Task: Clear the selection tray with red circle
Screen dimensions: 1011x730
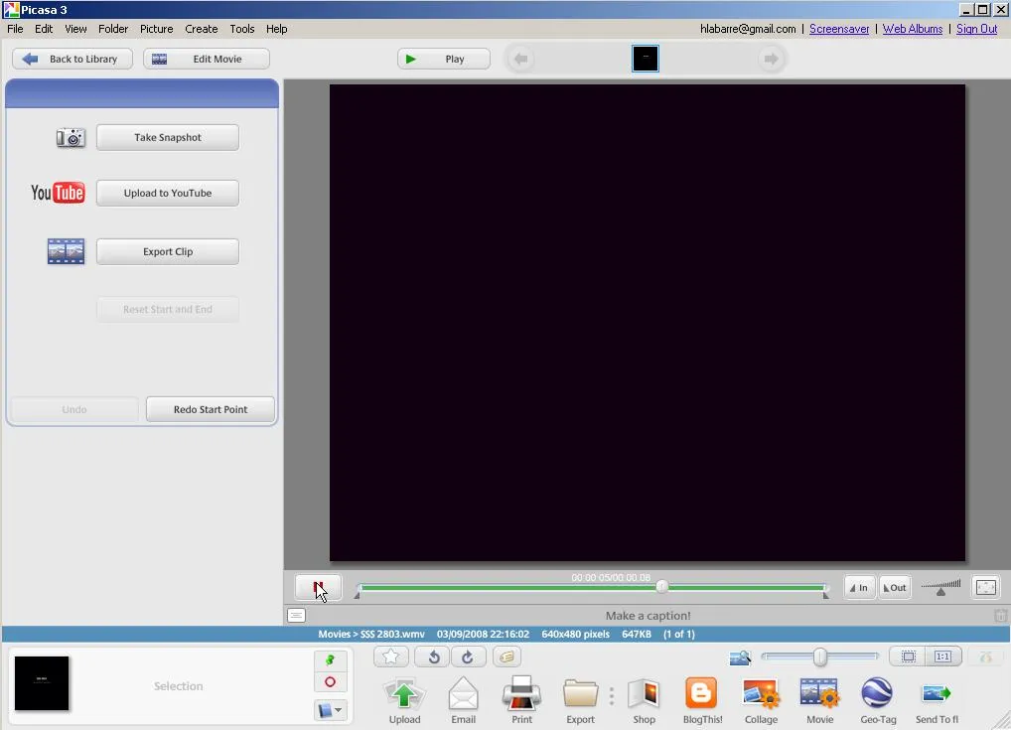Action: [x=330, y=681]
